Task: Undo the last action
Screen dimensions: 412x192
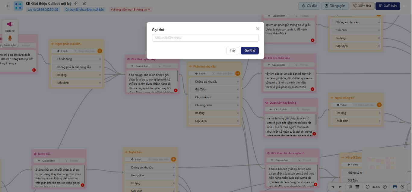Action: (333, 187)
